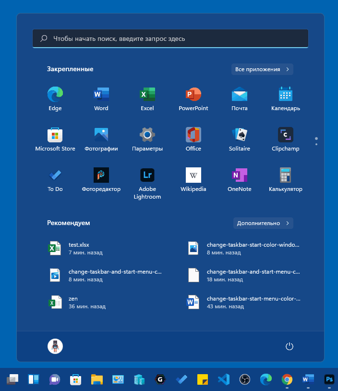Open the user account avatar
The width and height of the screenshot is (338, 391).
pyautogui.click(x=55, y=346)
